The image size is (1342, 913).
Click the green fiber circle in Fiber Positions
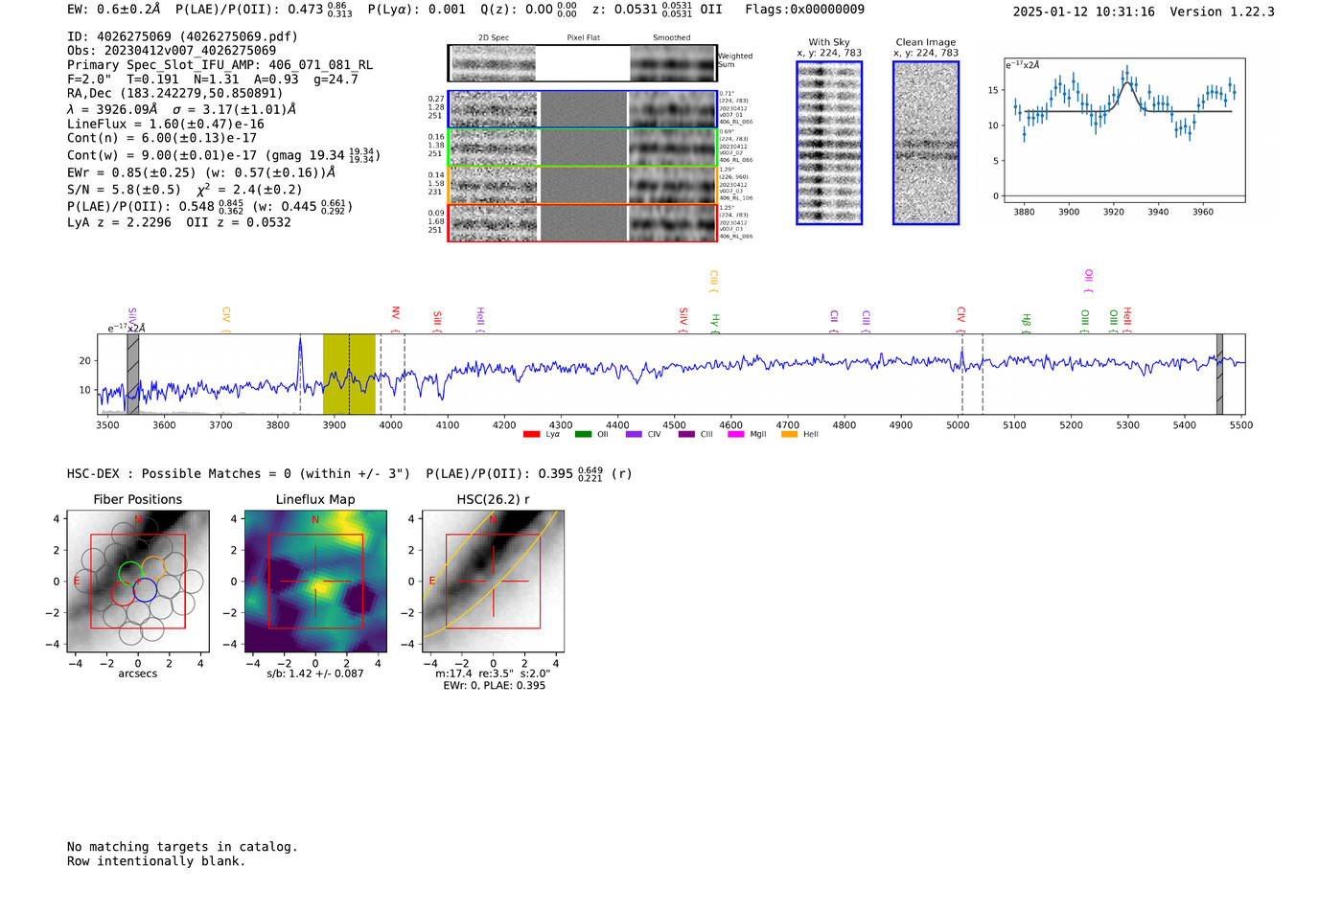130,573
